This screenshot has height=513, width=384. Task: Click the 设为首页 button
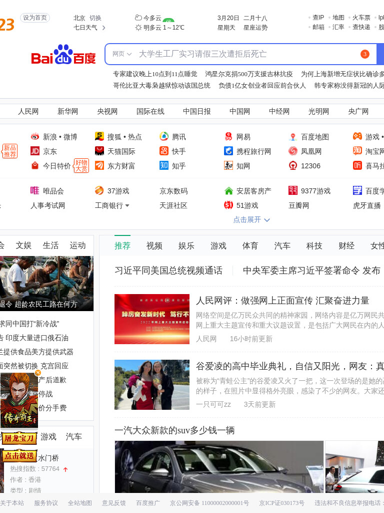click(35, 18)
